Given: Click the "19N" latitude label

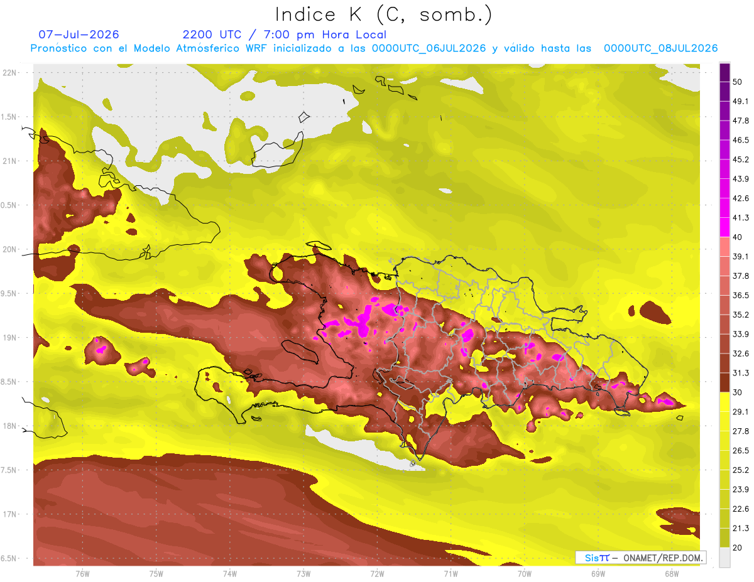Looking at the screenshot, I should [x=9, y=338].
